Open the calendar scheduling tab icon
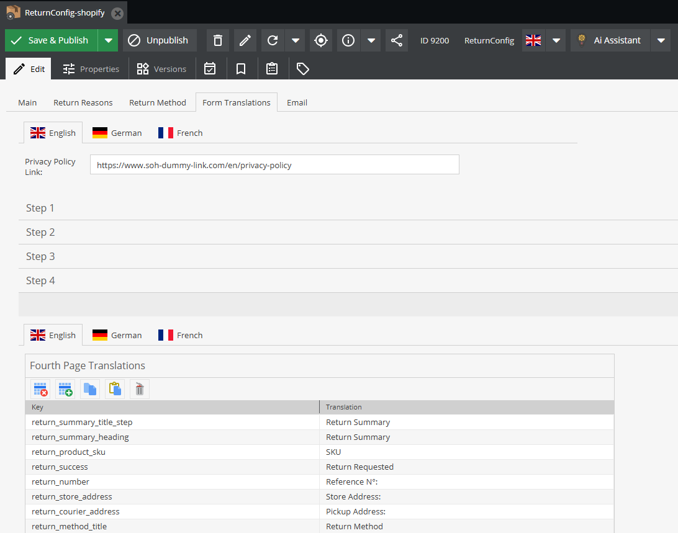The image size is (678, 533). pos(210,69)
